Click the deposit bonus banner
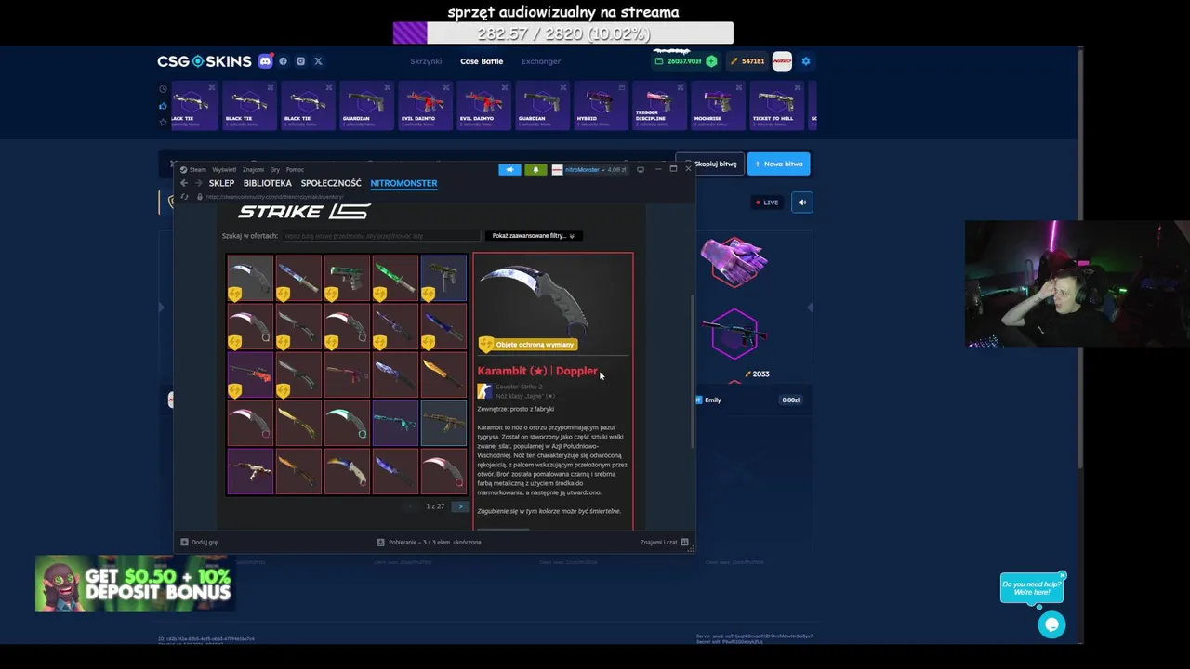This screenshot has width=1190, height=669. (134, 584)
